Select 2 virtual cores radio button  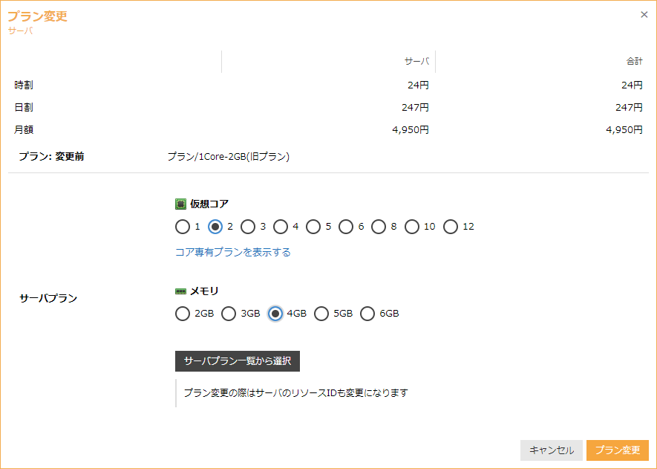[x=215, y=227]
